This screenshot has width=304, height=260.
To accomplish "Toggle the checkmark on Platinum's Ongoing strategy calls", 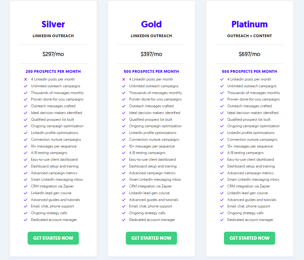I will [222, 213].
